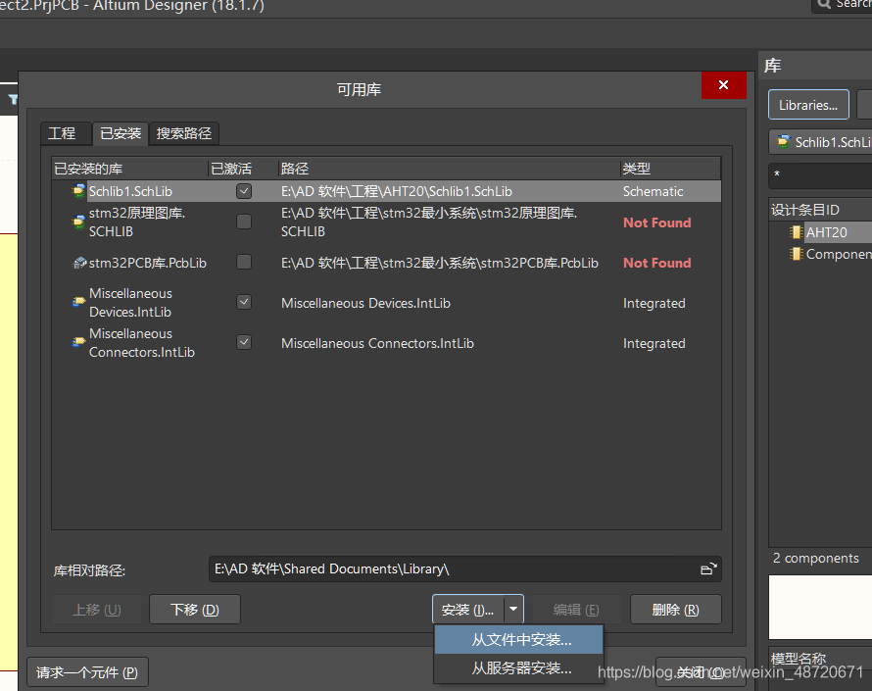
Task: Click the browse folder icon in library path field
Action: [708, 569]
